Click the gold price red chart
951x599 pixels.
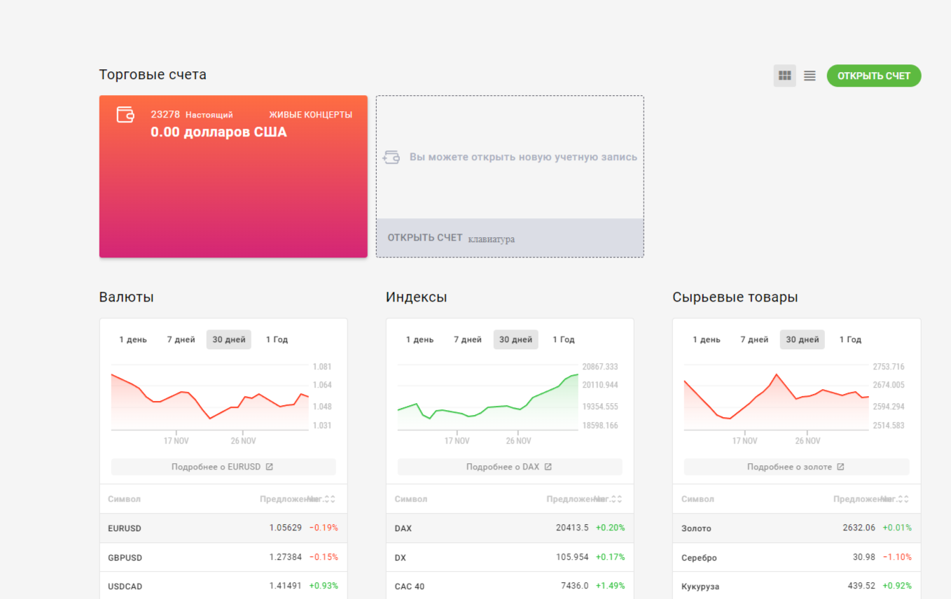point(776,397)
